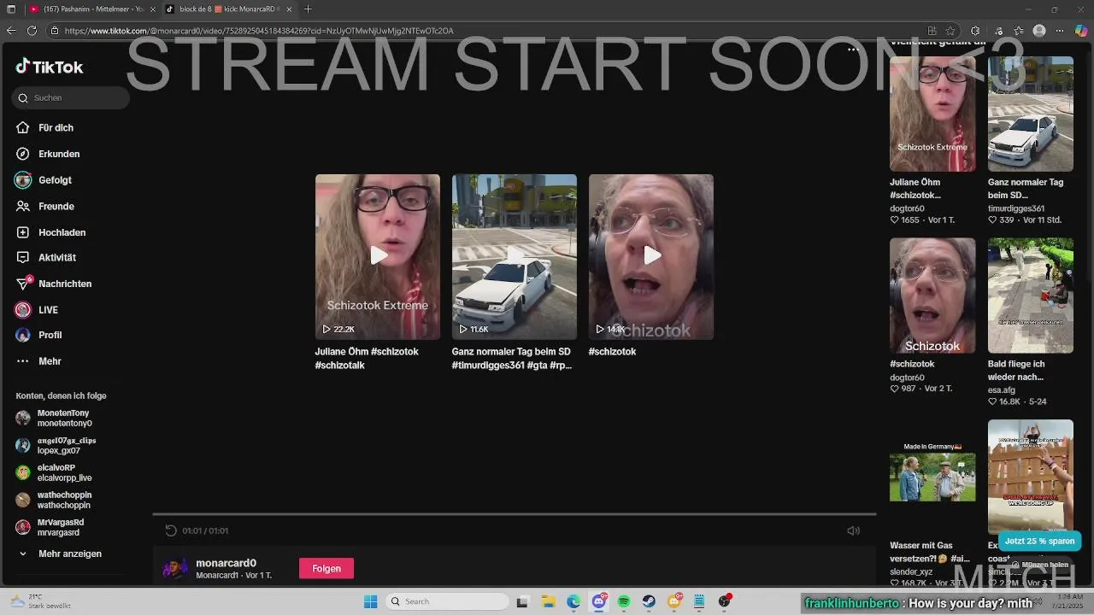Open a new browser tab
The image size is (1094, 615).
[308, 9]
